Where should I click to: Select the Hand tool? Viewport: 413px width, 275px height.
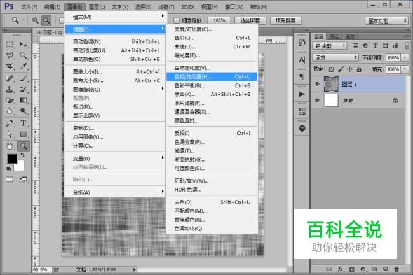click(10, 146)
